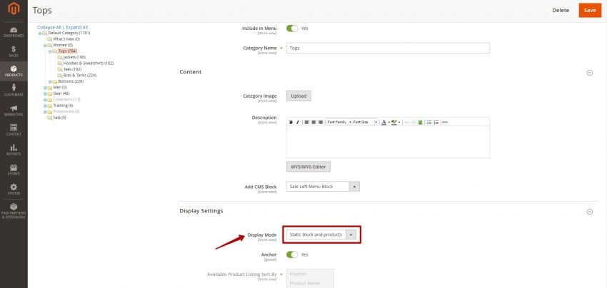
Task: Select What's New category
Action: coord(66,39)
